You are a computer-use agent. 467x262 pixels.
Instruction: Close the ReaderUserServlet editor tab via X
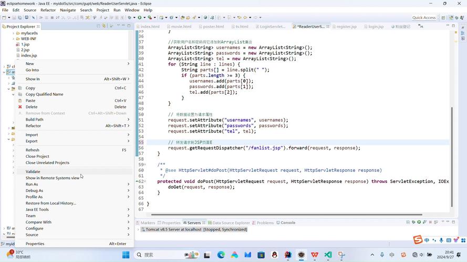[x=328, y=26]
